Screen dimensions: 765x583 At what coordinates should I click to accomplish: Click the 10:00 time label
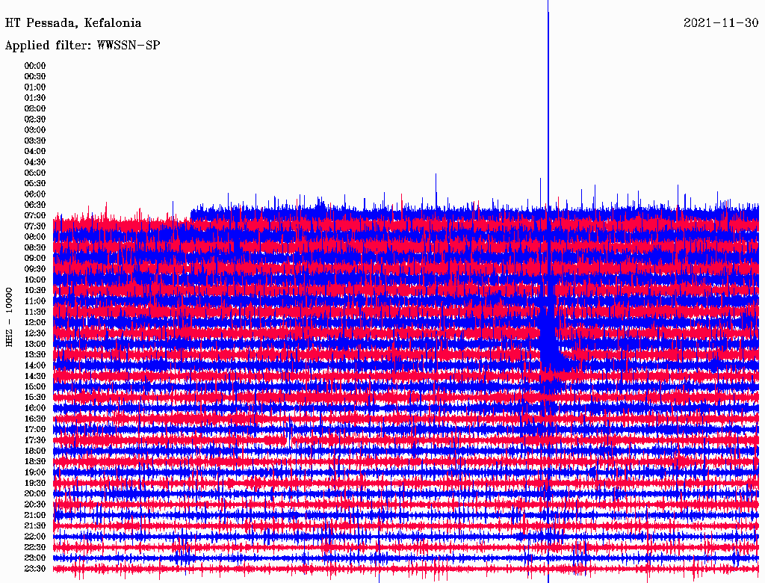(x=35, y=280)
